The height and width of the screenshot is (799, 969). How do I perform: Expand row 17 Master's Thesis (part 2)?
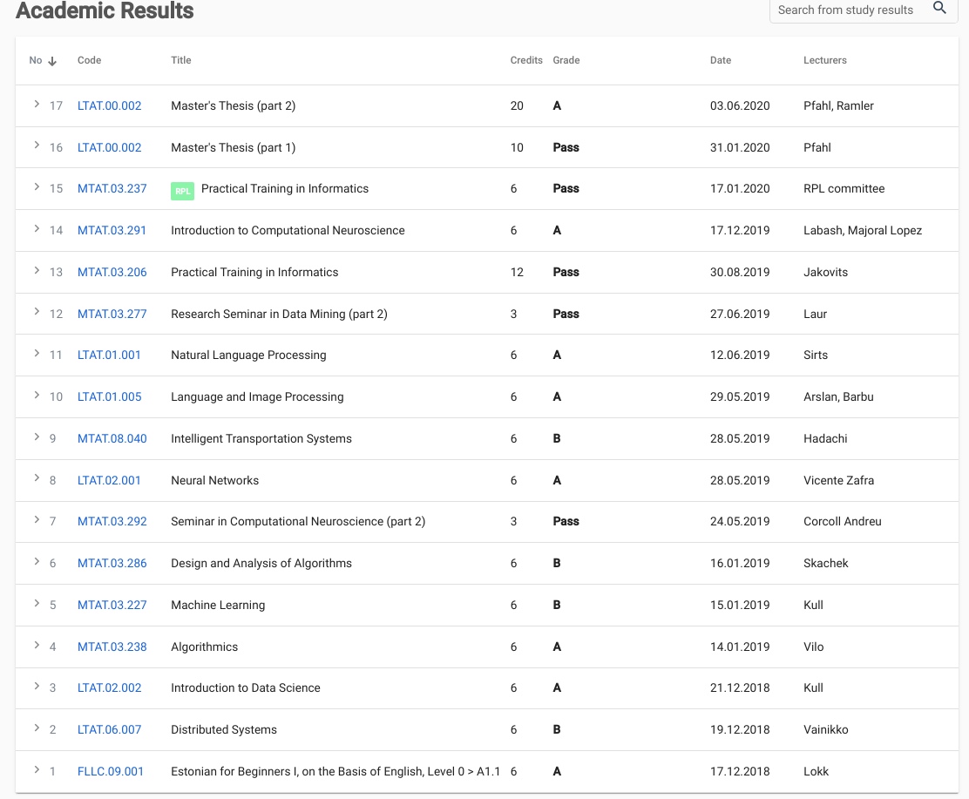click(37, 105)
